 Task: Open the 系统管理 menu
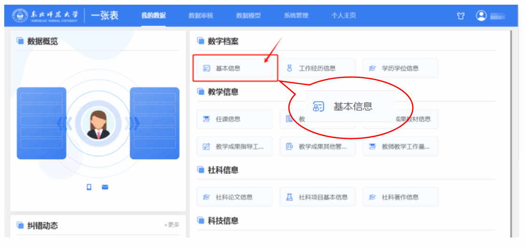pos(296,15)
